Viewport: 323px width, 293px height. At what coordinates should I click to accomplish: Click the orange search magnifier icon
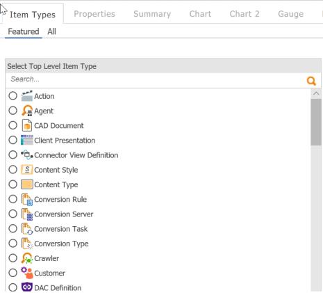[311, 81]
